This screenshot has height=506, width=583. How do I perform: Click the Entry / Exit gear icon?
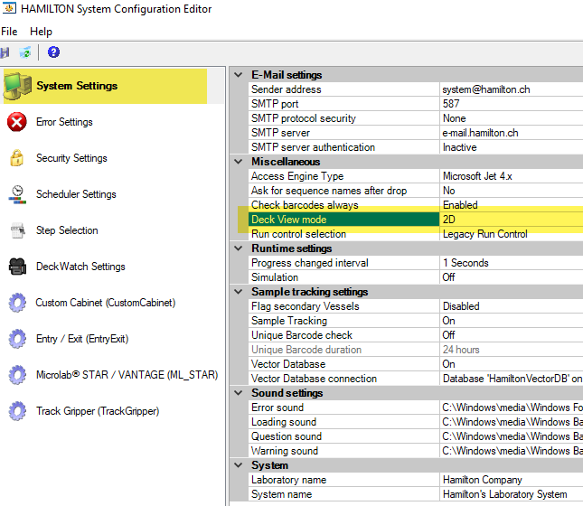[17, 339]
